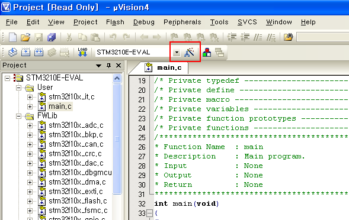This screenshot has width=349, height=220.
Task: Open Manage Components colored blocks icon
Action: [207, 53]
